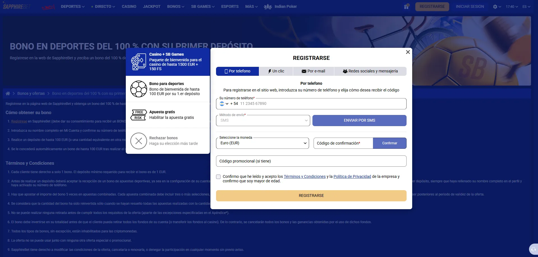
Task: Close the registration dialog
Action: [x=408, y=52]
